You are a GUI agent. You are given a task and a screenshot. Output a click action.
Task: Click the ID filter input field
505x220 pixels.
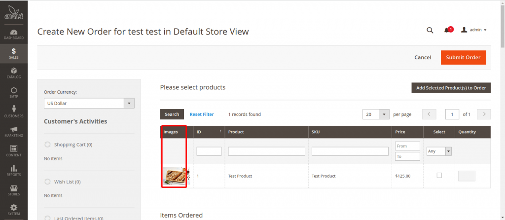(x=209, y=151)
